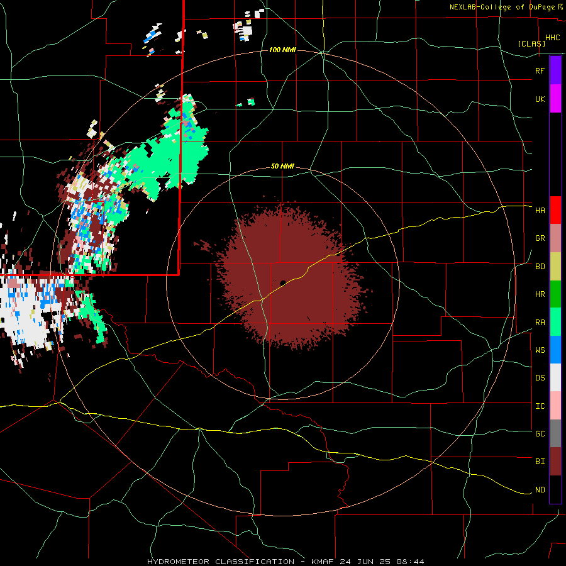
Task: Click the HYDROMETEOR CLASSIFICATION title text
Action: pos(221,562)
